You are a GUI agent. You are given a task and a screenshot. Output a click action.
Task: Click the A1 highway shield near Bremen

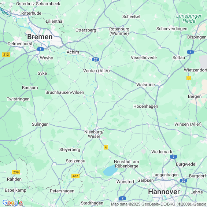pyautogui.click(x=40, y=49)
